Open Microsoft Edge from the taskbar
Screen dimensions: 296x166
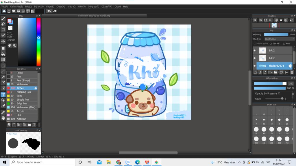pyautogui.click(x=137, y=162)
